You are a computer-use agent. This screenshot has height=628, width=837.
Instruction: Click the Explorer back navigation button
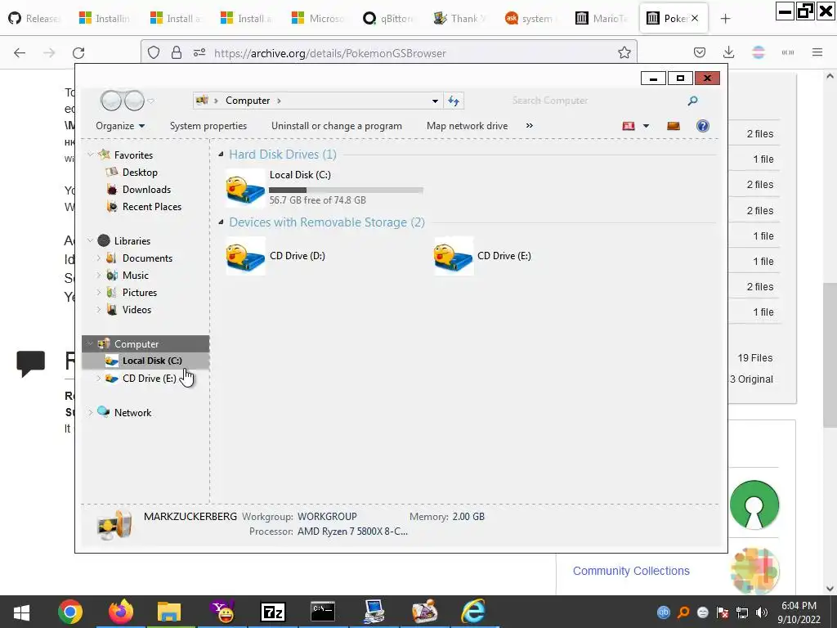[x=111, y=101]
